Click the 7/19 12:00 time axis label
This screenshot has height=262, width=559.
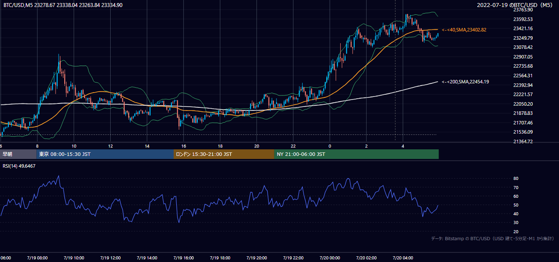click(x=110, y=258)
